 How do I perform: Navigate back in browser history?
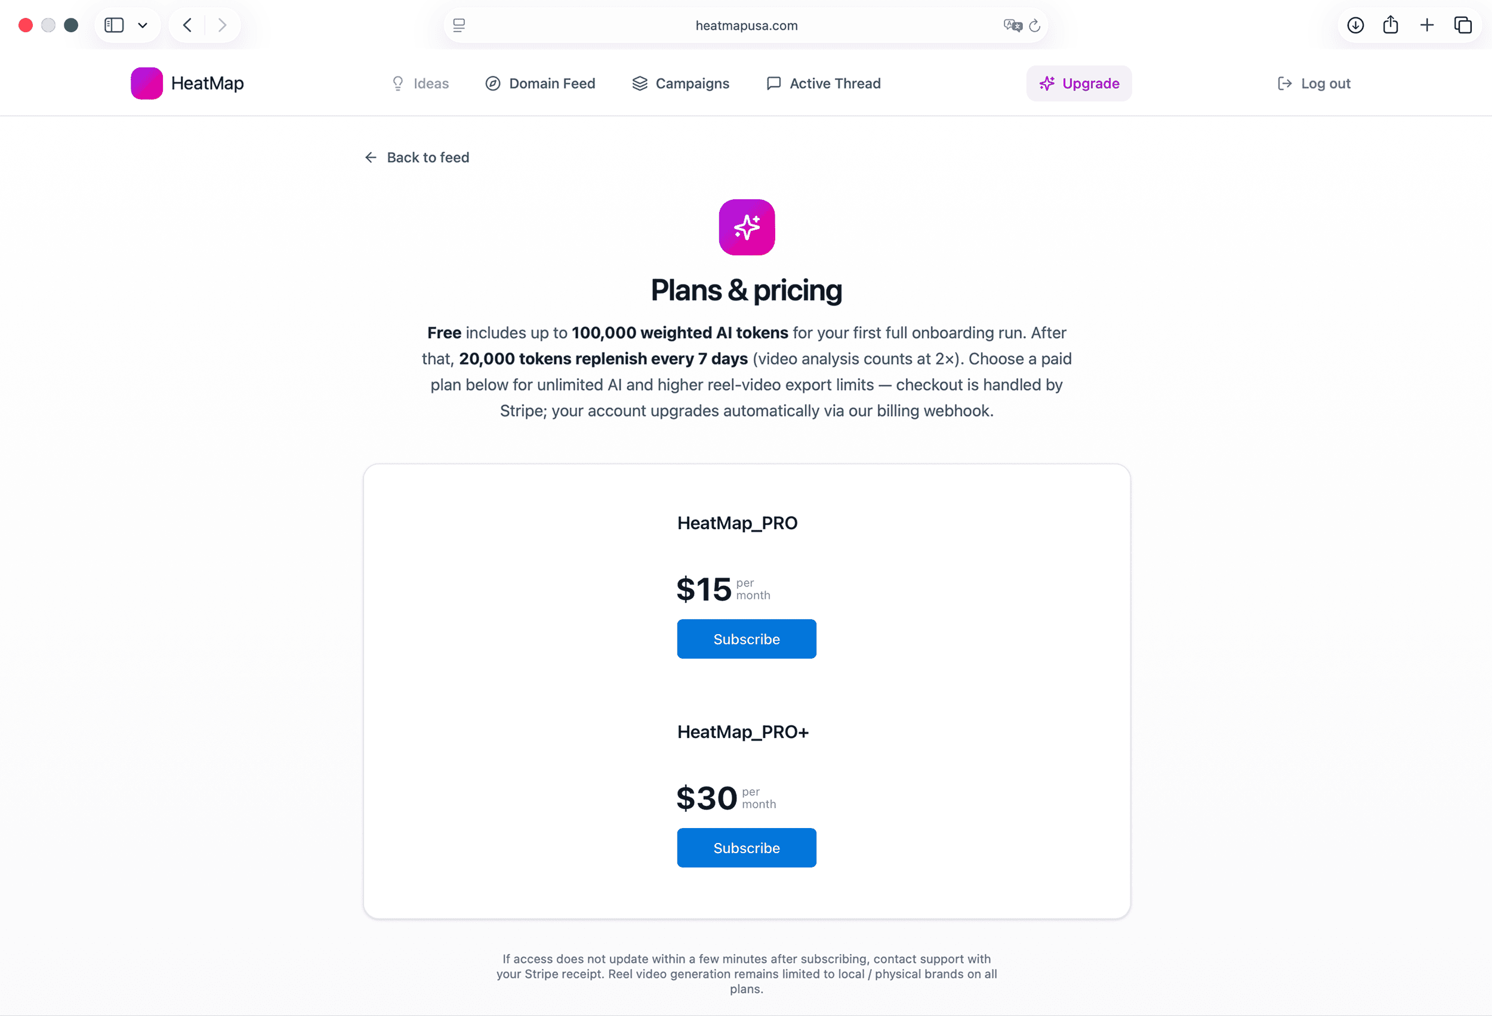tap(187, 25)
